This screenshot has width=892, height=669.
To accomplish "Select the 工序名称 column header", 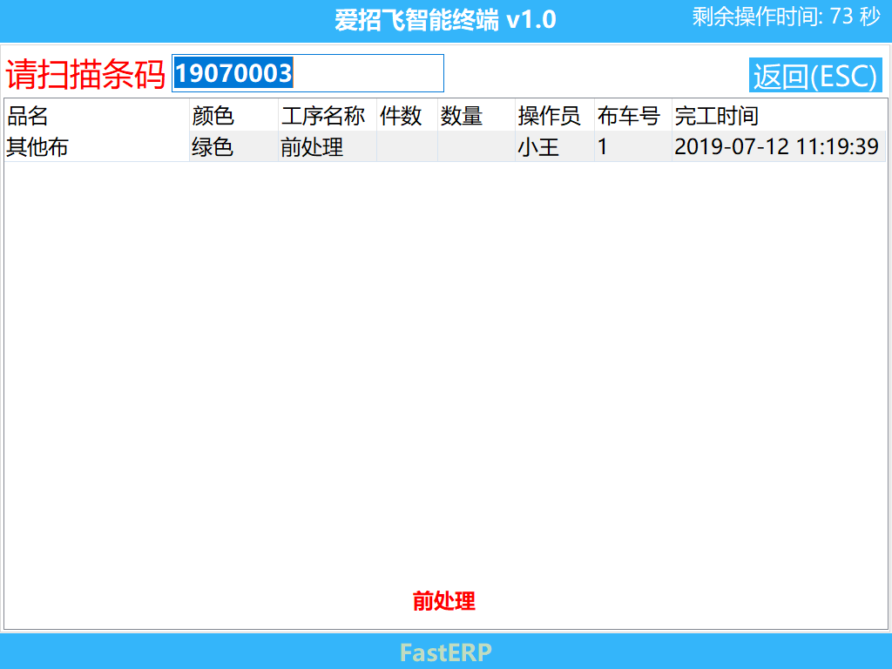I will click(328, 116).
